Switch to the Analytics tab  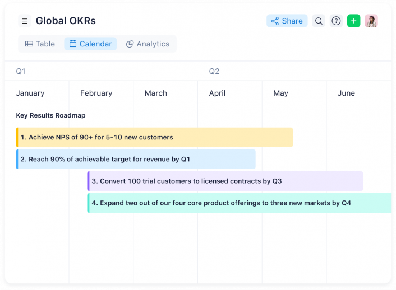(x=148, y=44)
